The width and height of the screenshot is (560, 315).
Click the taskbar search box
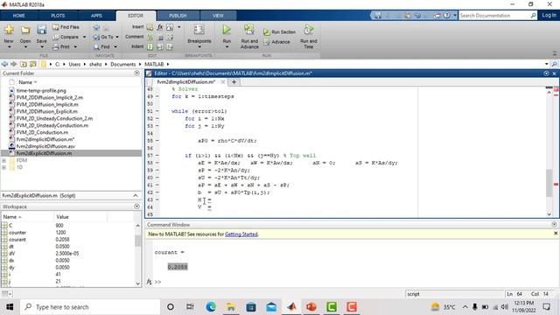89,307
